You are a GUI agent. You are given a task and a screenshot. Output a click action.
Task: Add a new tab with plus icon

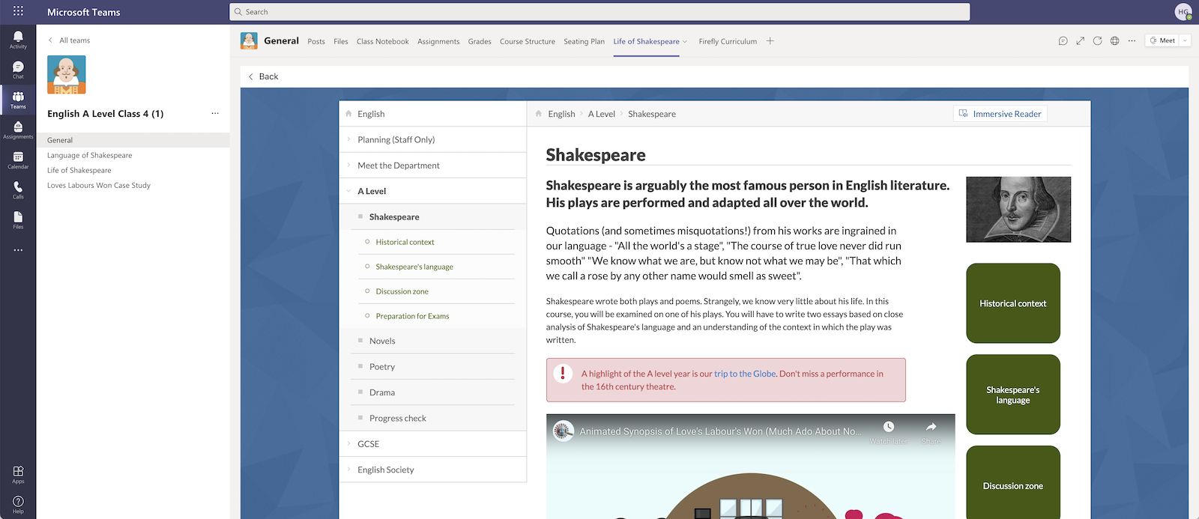click(x=770, y=41)
